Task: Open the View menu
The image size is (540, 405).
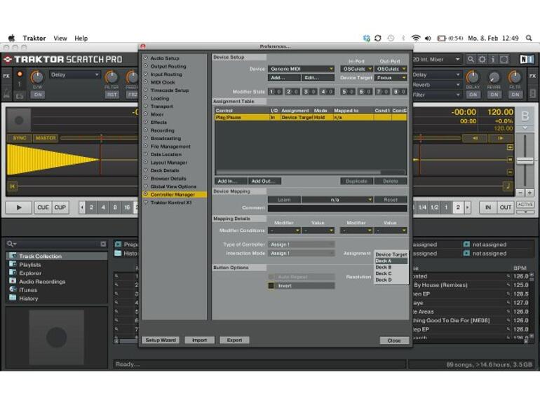Action: (x=60, y=38)
